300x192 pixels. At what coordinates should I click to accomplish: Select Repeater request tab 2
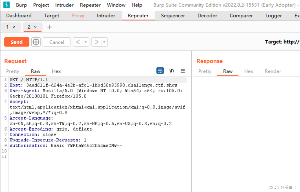pyautogui.click(x=29, y=27)
